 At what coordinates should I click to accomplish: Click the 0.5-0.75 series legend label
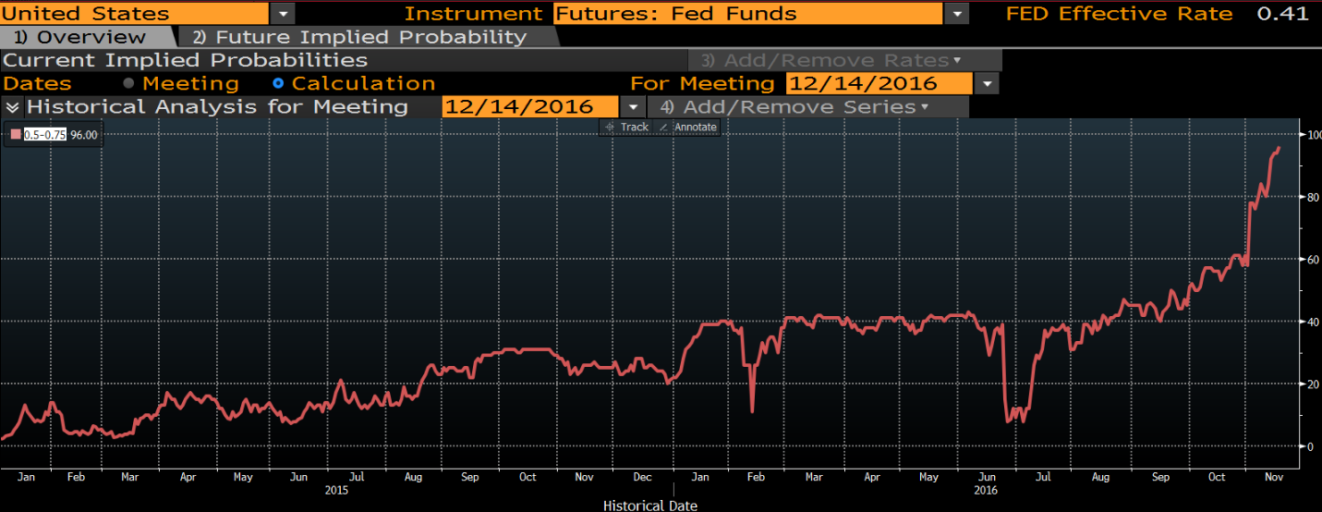(x=45, y=135)
